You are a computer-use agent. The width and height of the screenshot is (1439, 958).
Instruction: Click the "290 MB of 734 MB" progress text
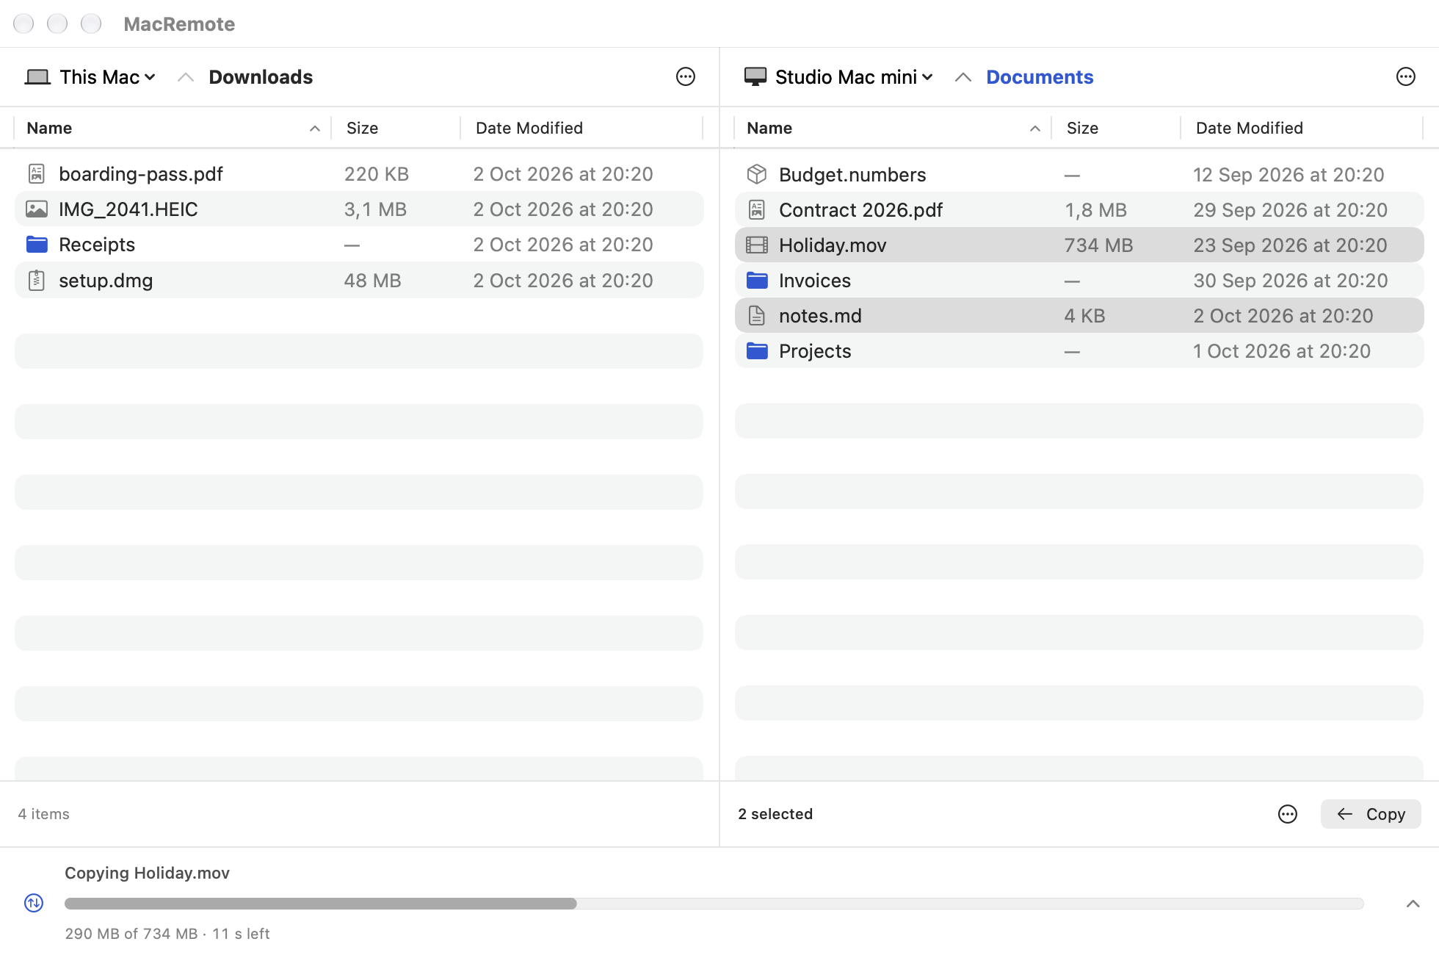point(131,934)
